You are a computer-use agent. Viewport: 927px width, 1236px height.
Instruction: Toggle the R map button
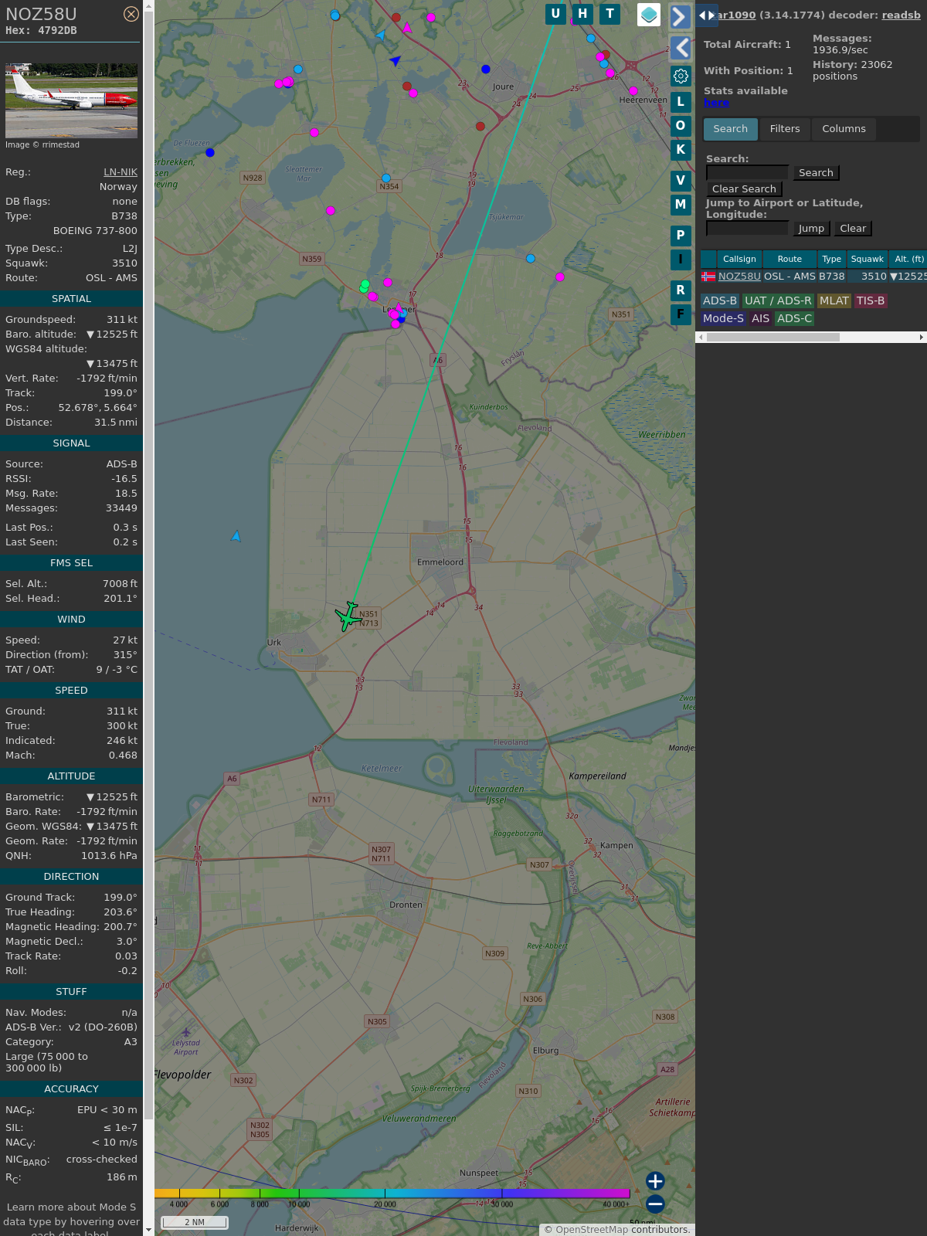[681, 290]
